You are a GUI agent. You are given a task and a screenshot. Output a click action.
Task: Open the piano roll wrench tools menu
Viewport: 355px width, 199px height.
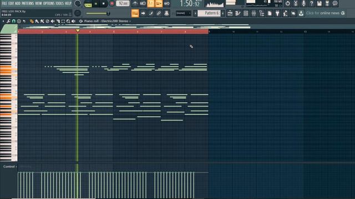click(8, 21)
